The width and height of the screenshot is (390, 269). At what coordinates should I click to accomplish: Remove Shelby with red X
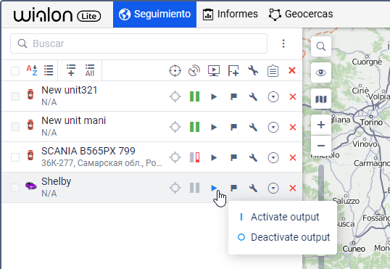293,188
